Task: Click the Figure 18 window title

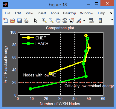Action: coord(58,5)
